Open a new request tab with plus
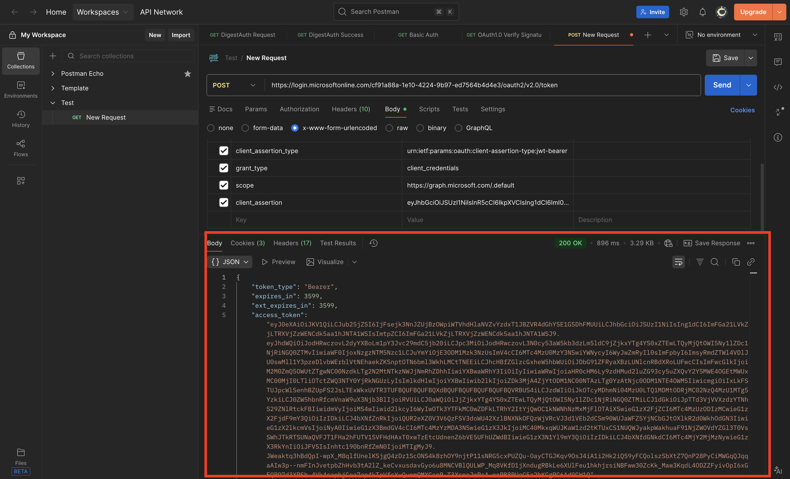Image resolution: width=790 pixels, height=479 pixels. click(648, 35)
